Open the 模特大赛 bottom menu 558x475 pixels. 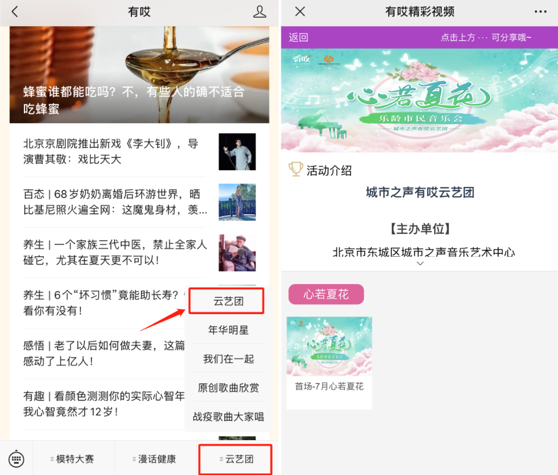(x=74, y=459)
